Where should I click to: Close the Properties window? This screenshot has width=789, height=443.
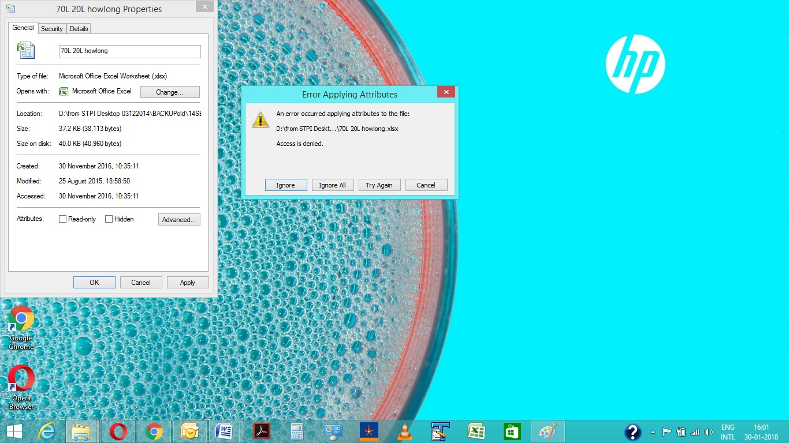[x=203, y=6]
